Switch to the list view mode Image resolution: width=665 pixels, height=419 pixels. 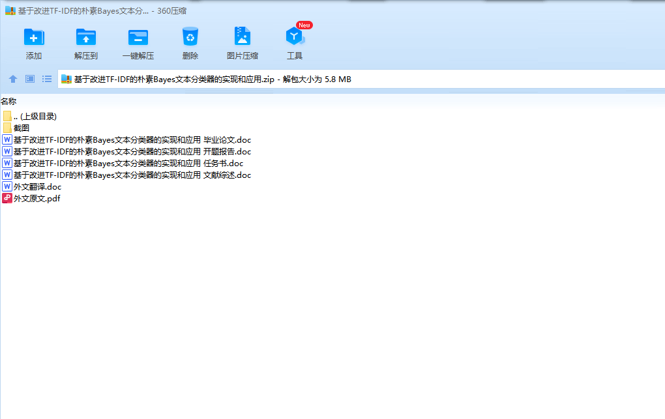47,79
